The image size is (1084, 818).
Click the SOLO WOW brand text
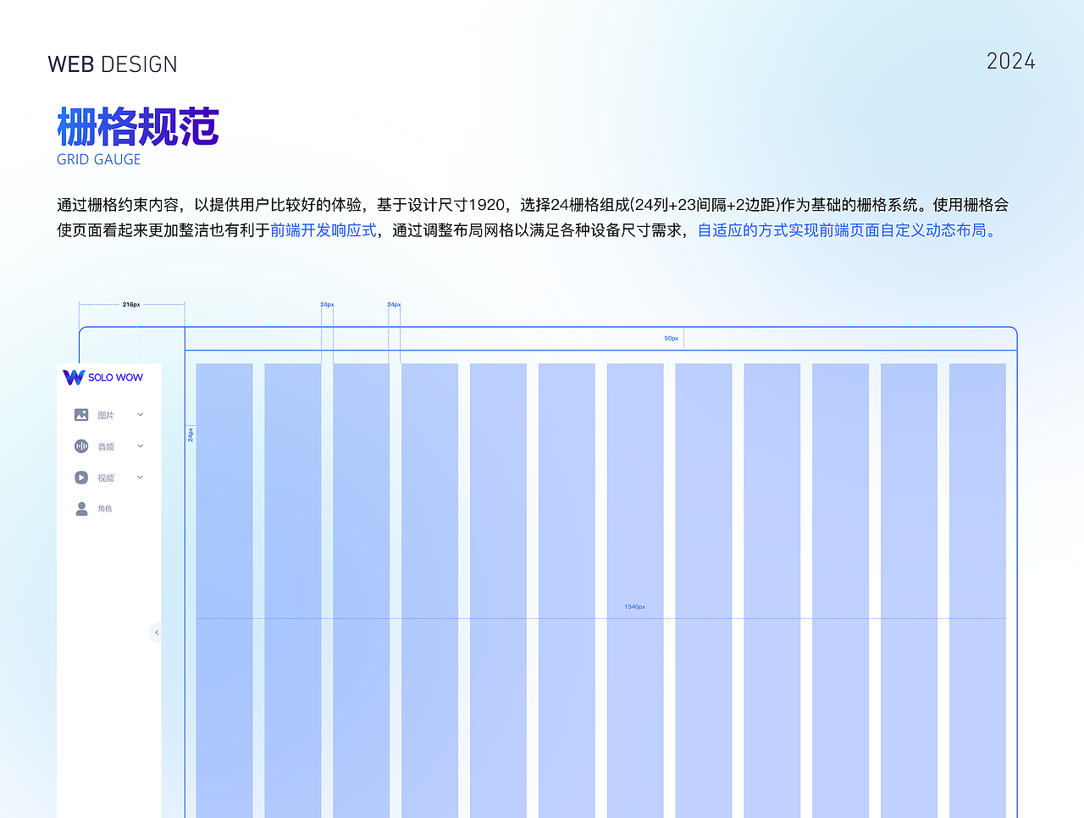point(116,378)
